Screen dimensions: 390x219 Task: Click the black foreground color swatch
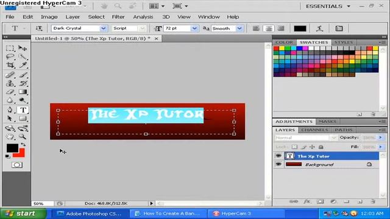pyautogui.click(x=12, y=148)
